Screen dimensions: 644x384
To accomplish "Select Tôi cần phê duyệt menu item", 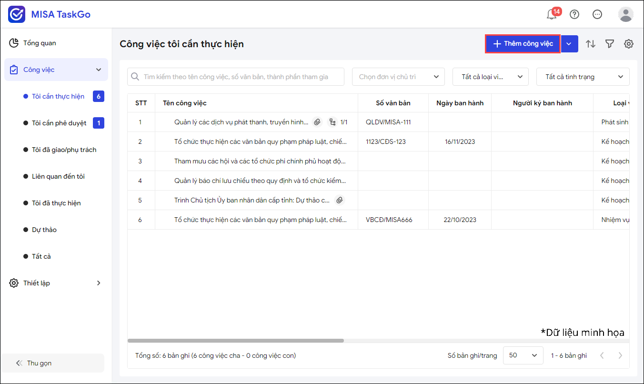I will click(x=59, y=123).
